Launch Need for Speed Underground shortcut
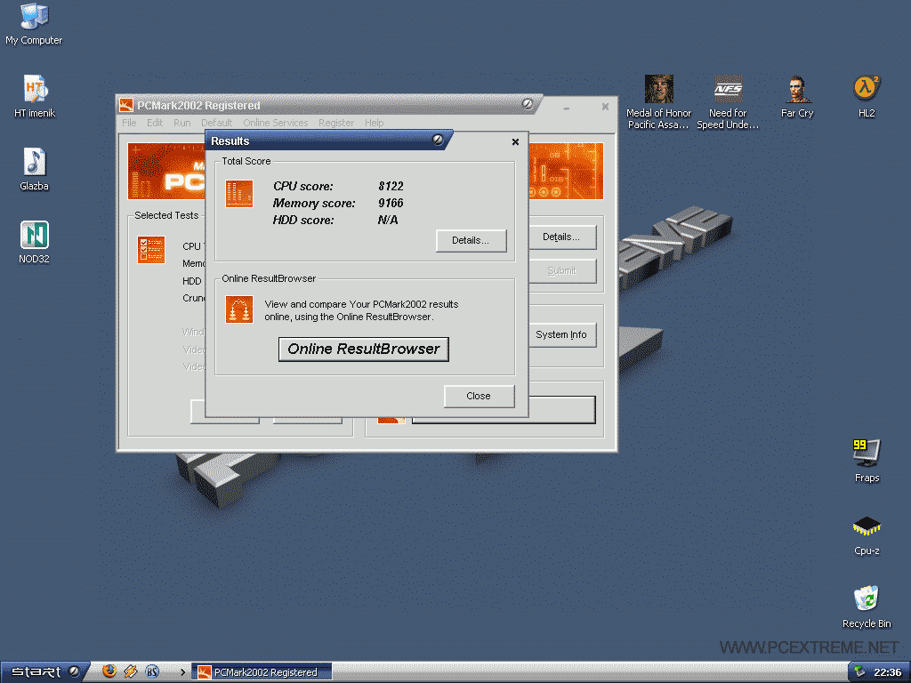 (x=728, y=90)
